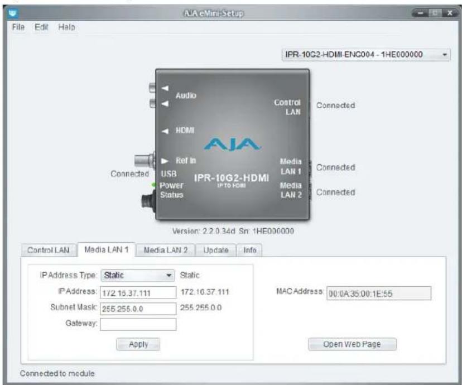Click the Connected status beside Control LAN
Screen dimensions: 462x385
pyautogui.click(x=335, y=105)
